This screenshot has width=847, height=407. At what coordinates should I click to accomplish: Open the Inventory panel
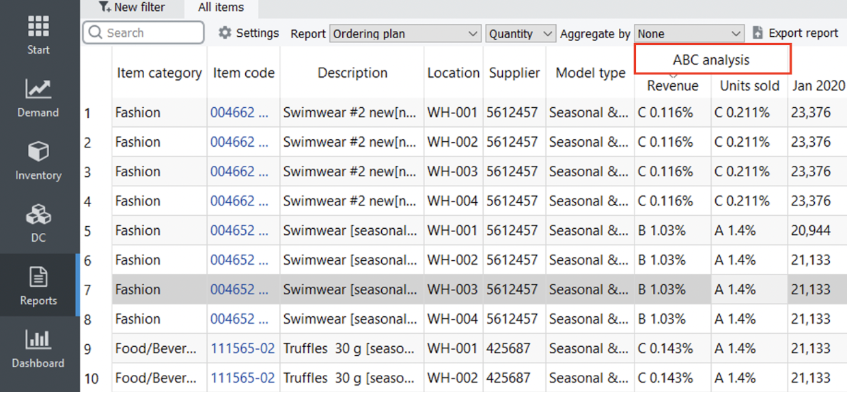(x=38, y=160)
